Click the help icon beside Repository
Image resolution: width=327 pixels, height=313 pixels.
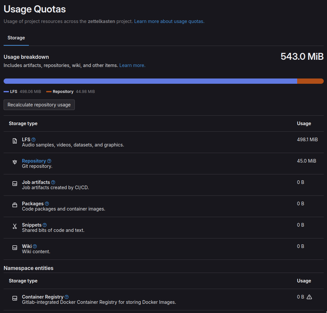(x=49, y=161)
